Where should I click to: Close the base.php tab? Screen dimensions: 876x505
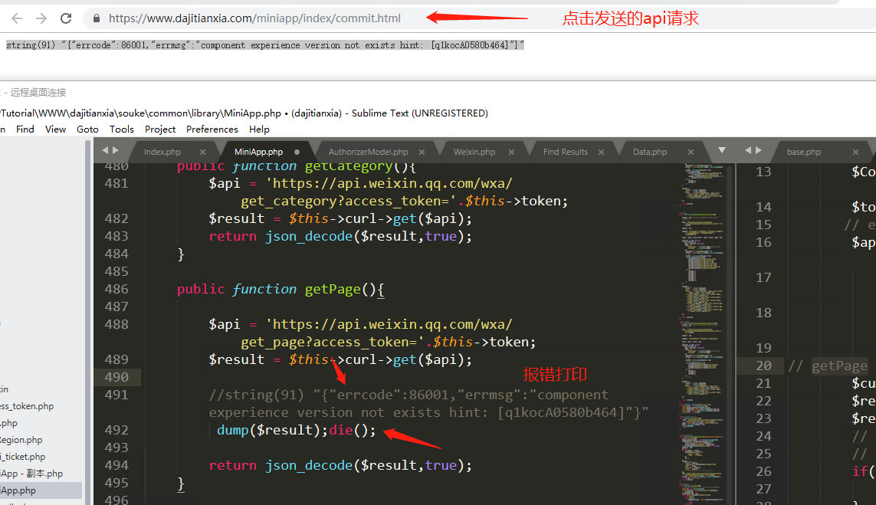[855, 152]
